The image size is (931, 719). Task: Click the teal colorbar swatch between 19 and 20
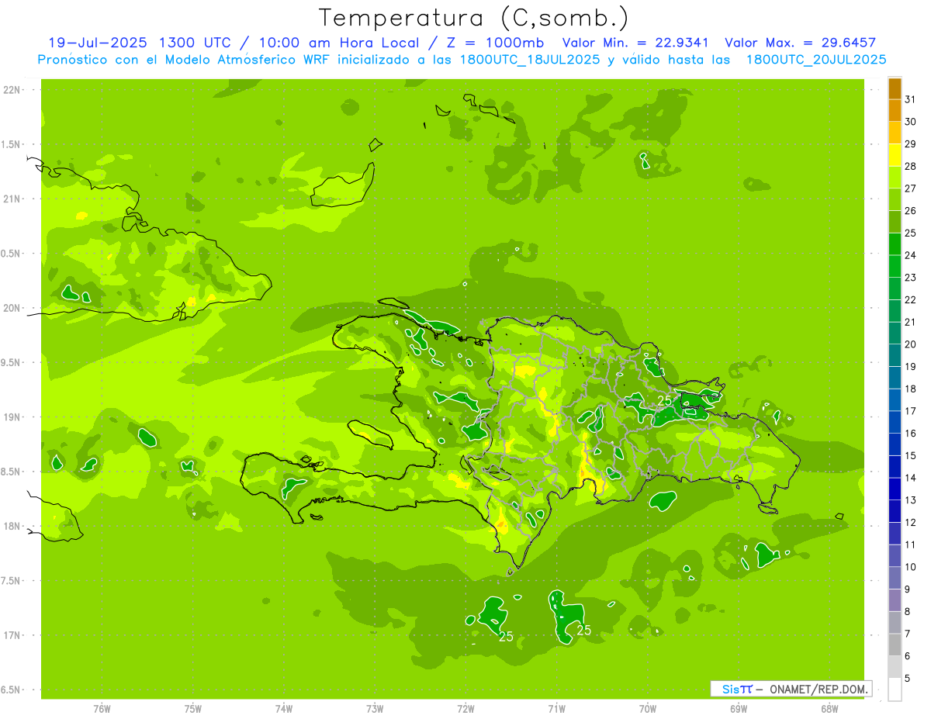click(x=895, y=356)
